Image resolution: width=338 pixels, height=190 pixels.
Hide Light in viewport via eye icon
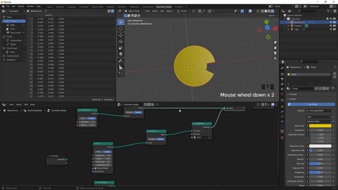coord(331,29)
